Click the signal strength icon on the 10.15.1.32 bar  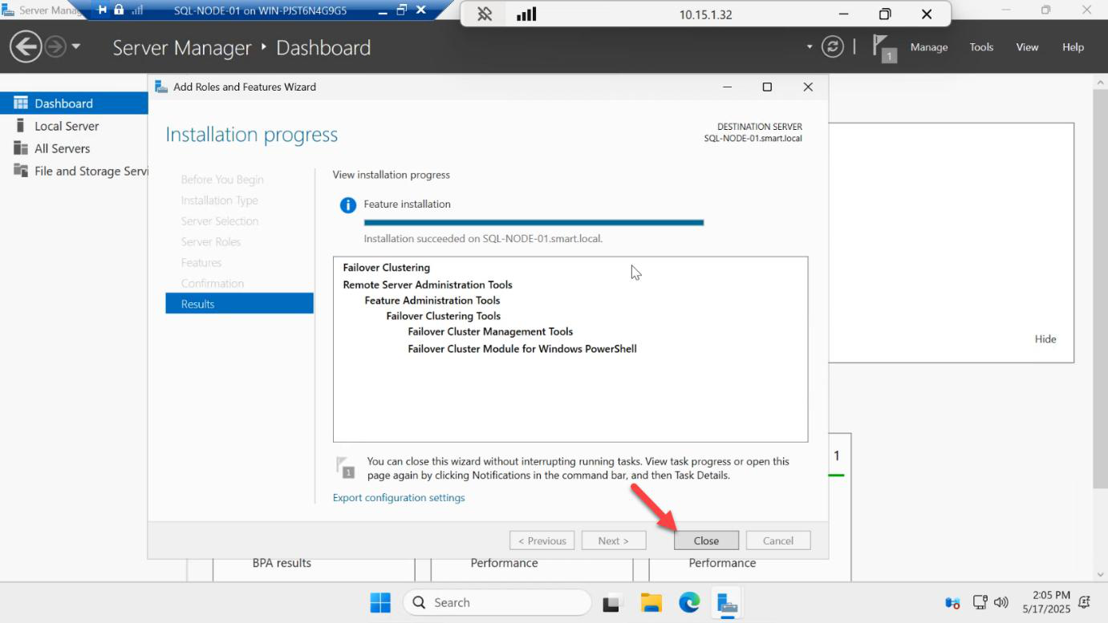pyautogui.click(x=526, y=14)
